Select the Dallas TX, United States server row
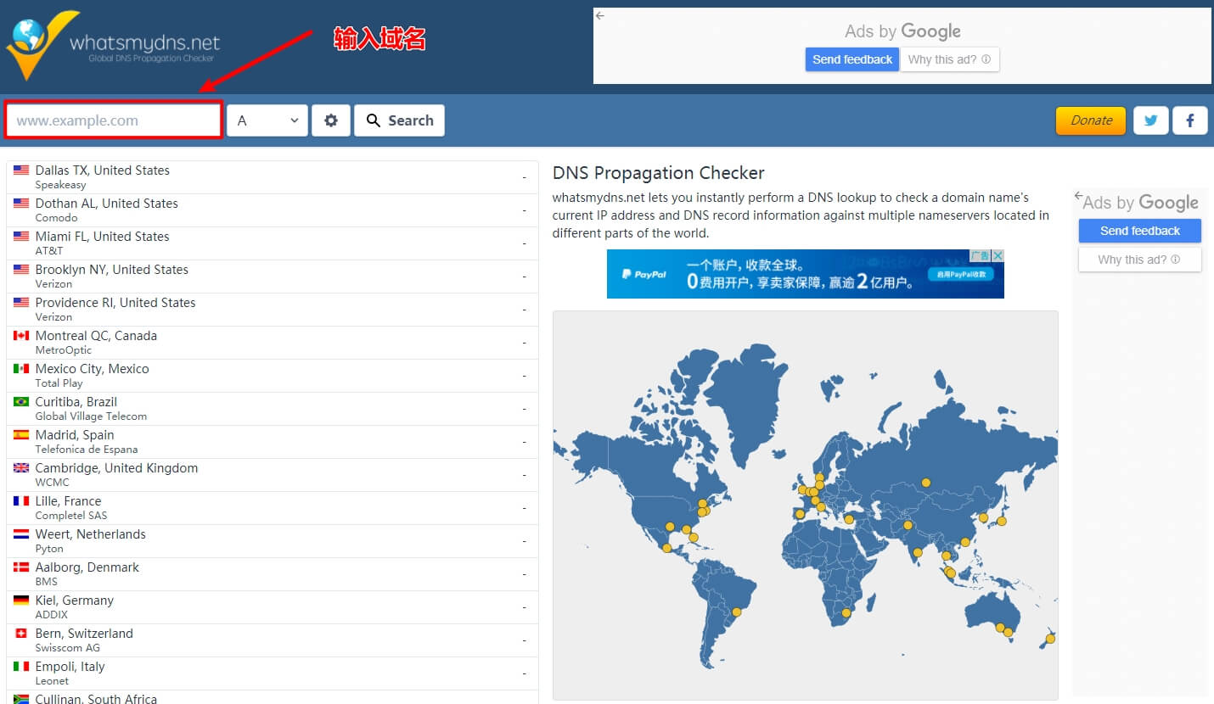The height and width of the screenshot is (704, 1214). (272, 177)
